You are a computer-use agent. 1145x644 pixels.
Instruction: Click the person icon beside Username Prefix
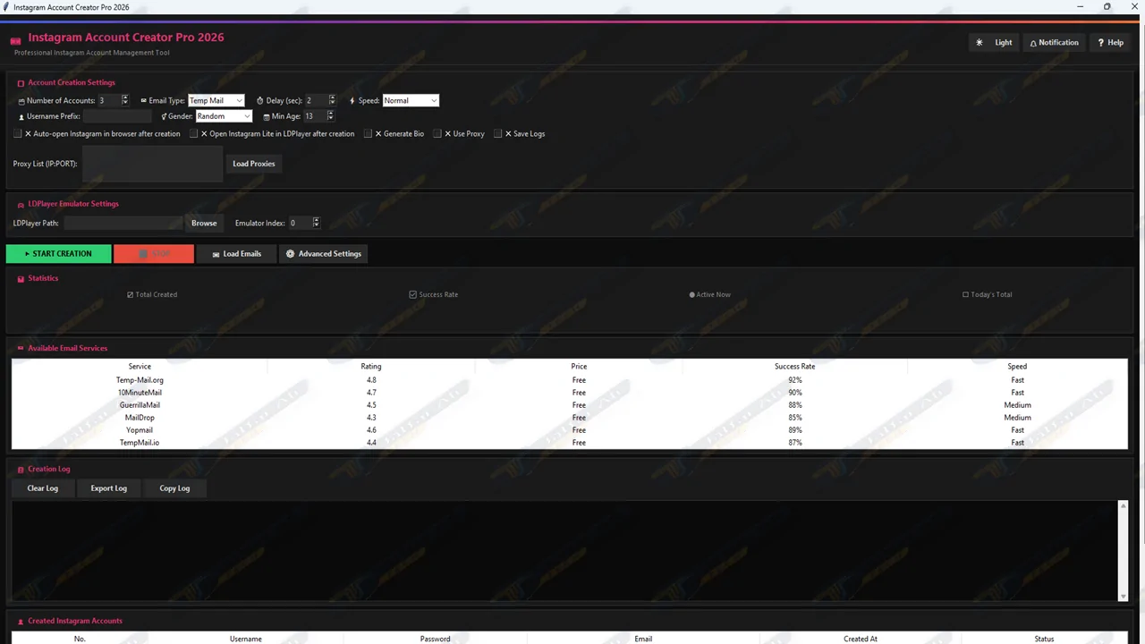pos(21,117)
